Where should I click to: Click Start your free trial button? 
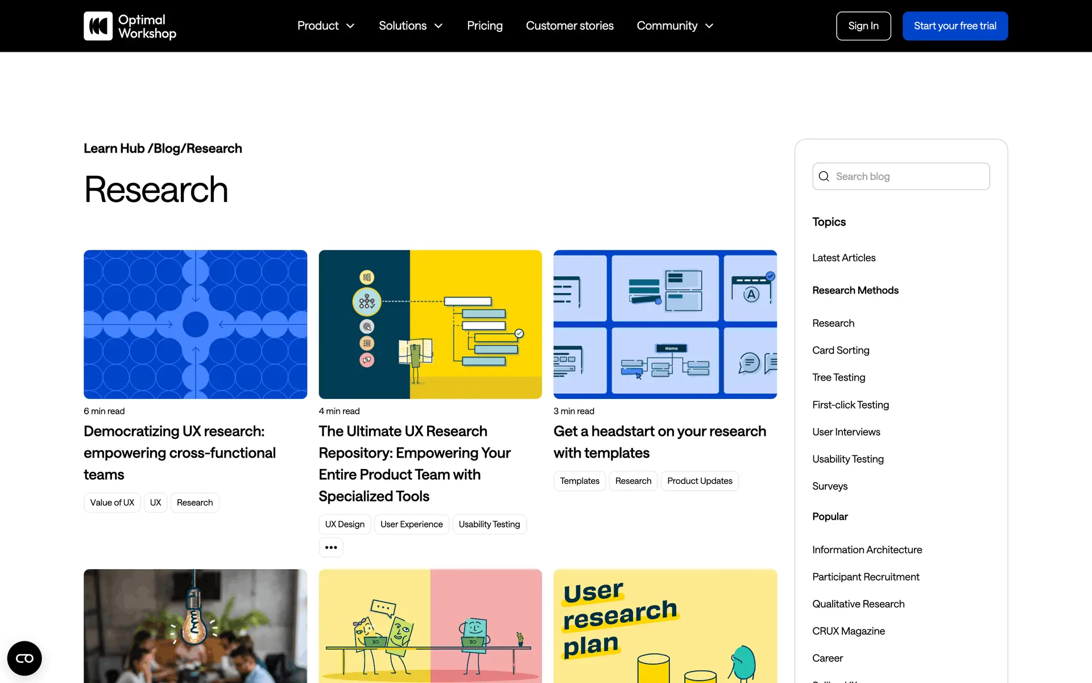955,26
